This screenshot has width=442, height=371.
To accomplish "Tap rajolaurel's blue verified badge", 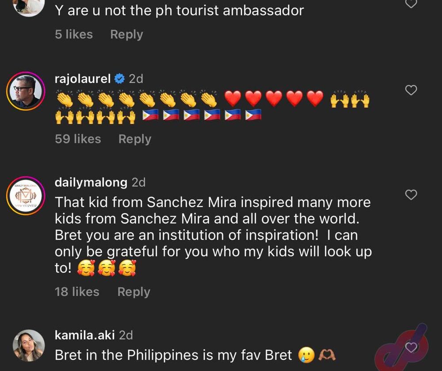I will pos(119,79).
